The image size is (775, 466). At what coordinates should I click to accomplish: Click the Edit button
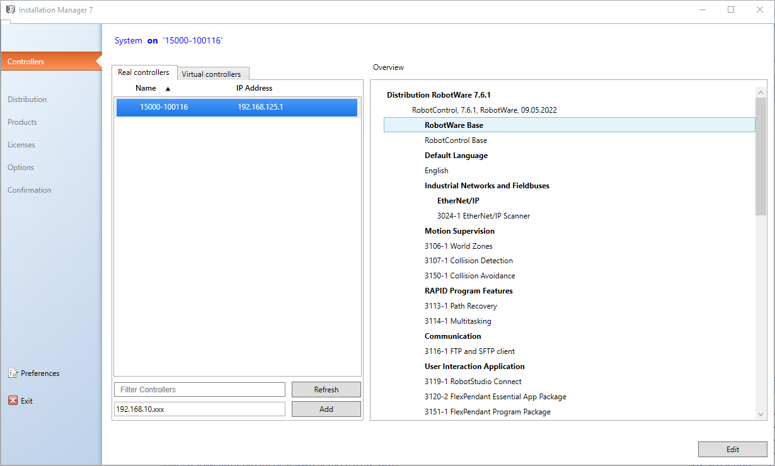[x=733, y=449]
